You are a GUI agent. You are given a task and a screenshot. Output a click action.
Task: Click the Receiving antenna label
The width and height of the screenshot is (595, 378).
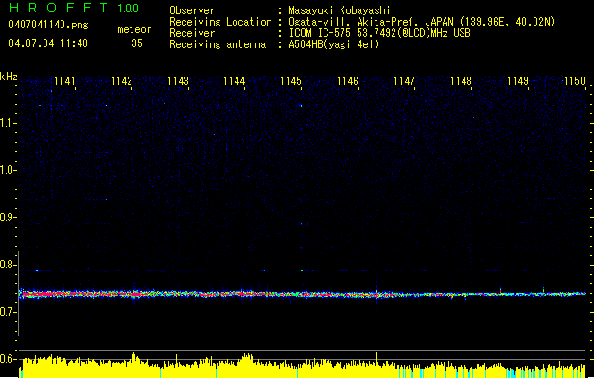(218, 44)
